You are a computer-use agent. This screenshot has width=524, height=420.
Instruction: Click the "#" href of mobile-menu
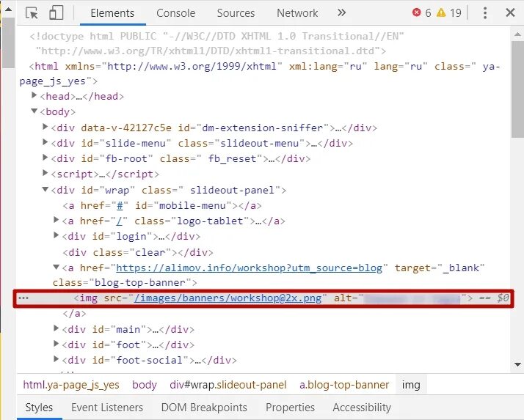120,206
